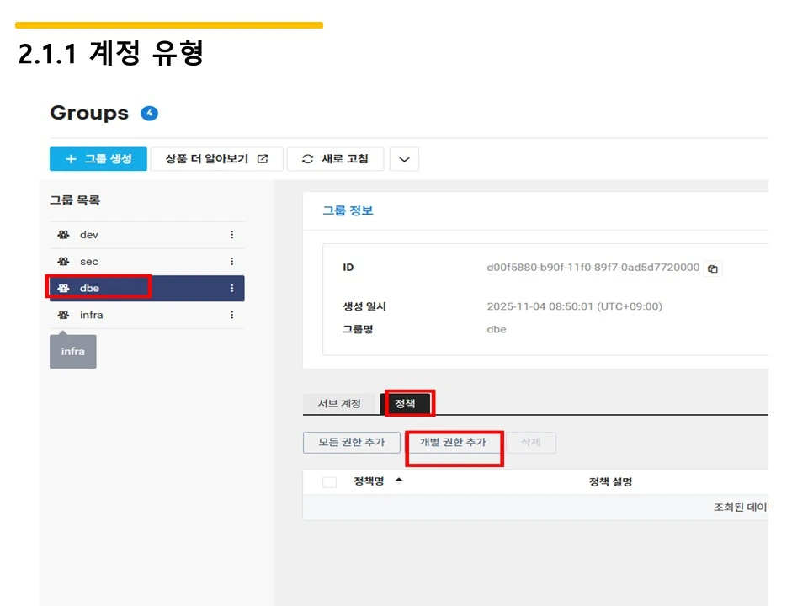The image size is (808, 606).
Task: Open the kebab menu for the sec group
Action: 231,261
